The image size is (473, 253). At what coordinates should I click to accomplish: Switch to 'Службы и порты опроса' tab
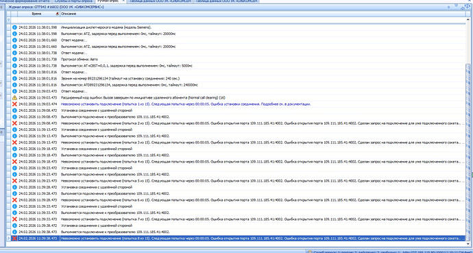tap(73, 1)
